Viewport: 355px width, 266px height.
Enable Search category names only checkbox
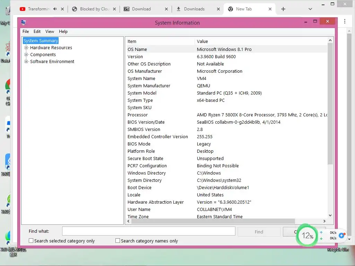118,241
